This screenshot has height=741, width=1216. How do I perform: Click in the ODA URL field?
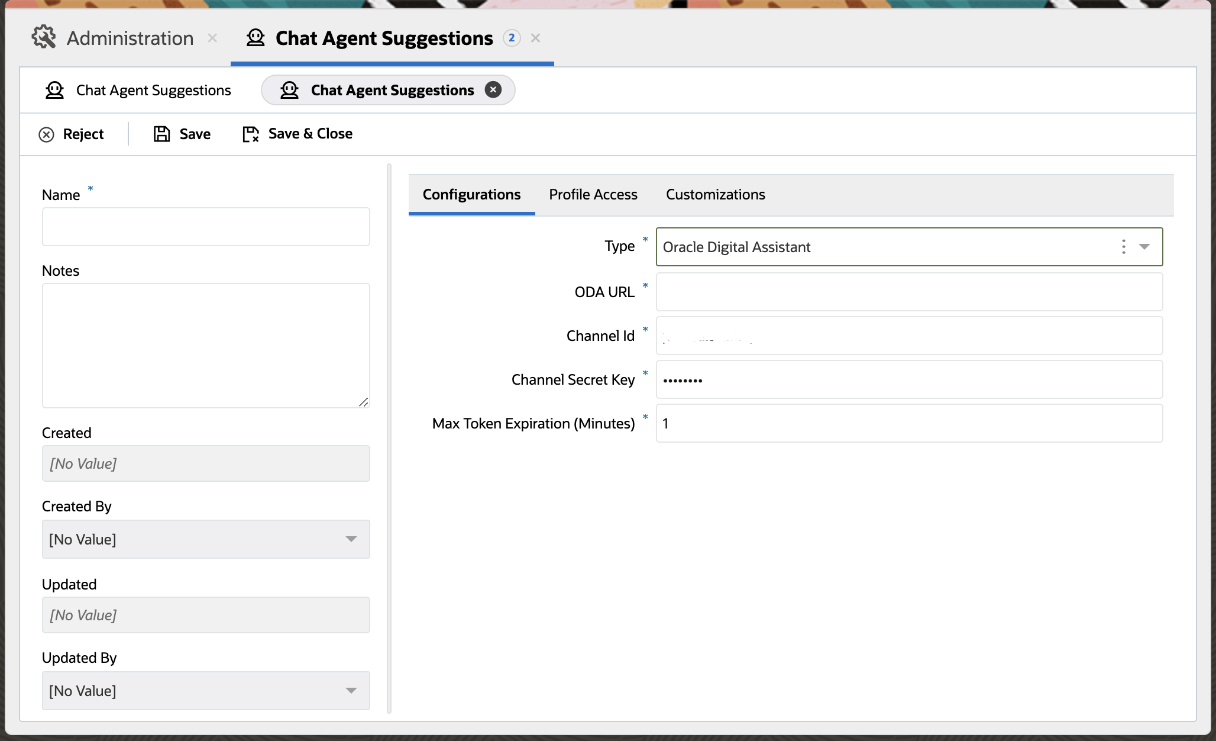coord(909,292)
